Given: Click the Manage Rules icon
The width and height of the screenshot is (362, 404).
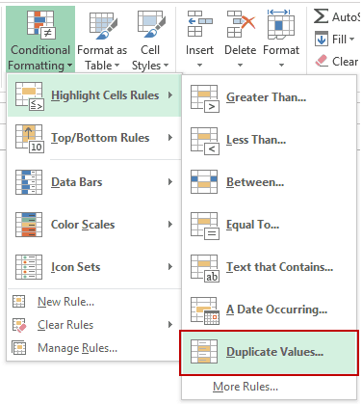Looking at the screenshot, I should [18, 348].
